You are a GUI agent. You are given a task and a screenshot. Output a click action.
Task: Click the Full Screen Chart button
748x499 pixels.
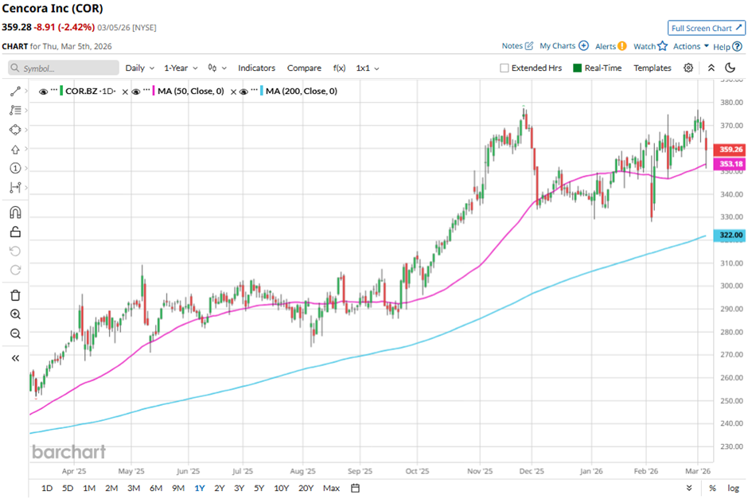click(706, 28)
